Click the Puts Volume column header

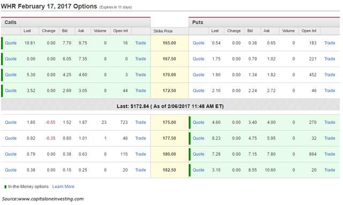coord(288,31)
